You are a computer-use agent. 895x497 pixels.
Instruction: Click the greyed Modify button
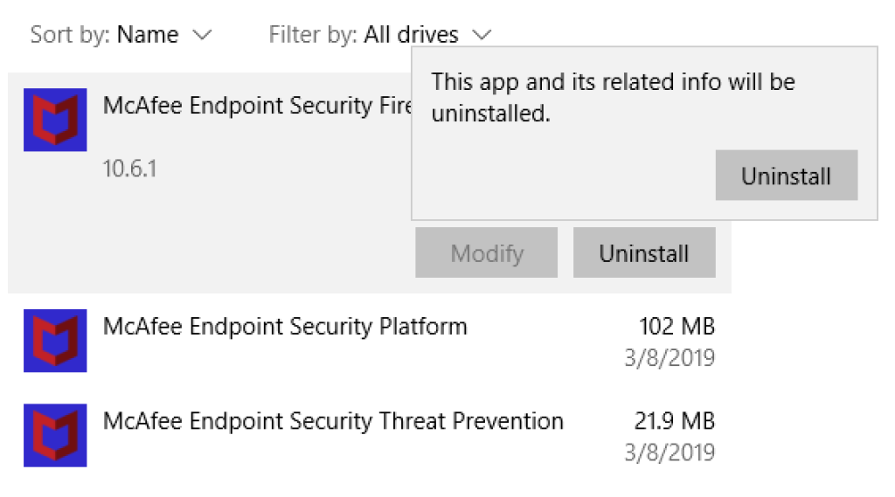coord(486,252)
